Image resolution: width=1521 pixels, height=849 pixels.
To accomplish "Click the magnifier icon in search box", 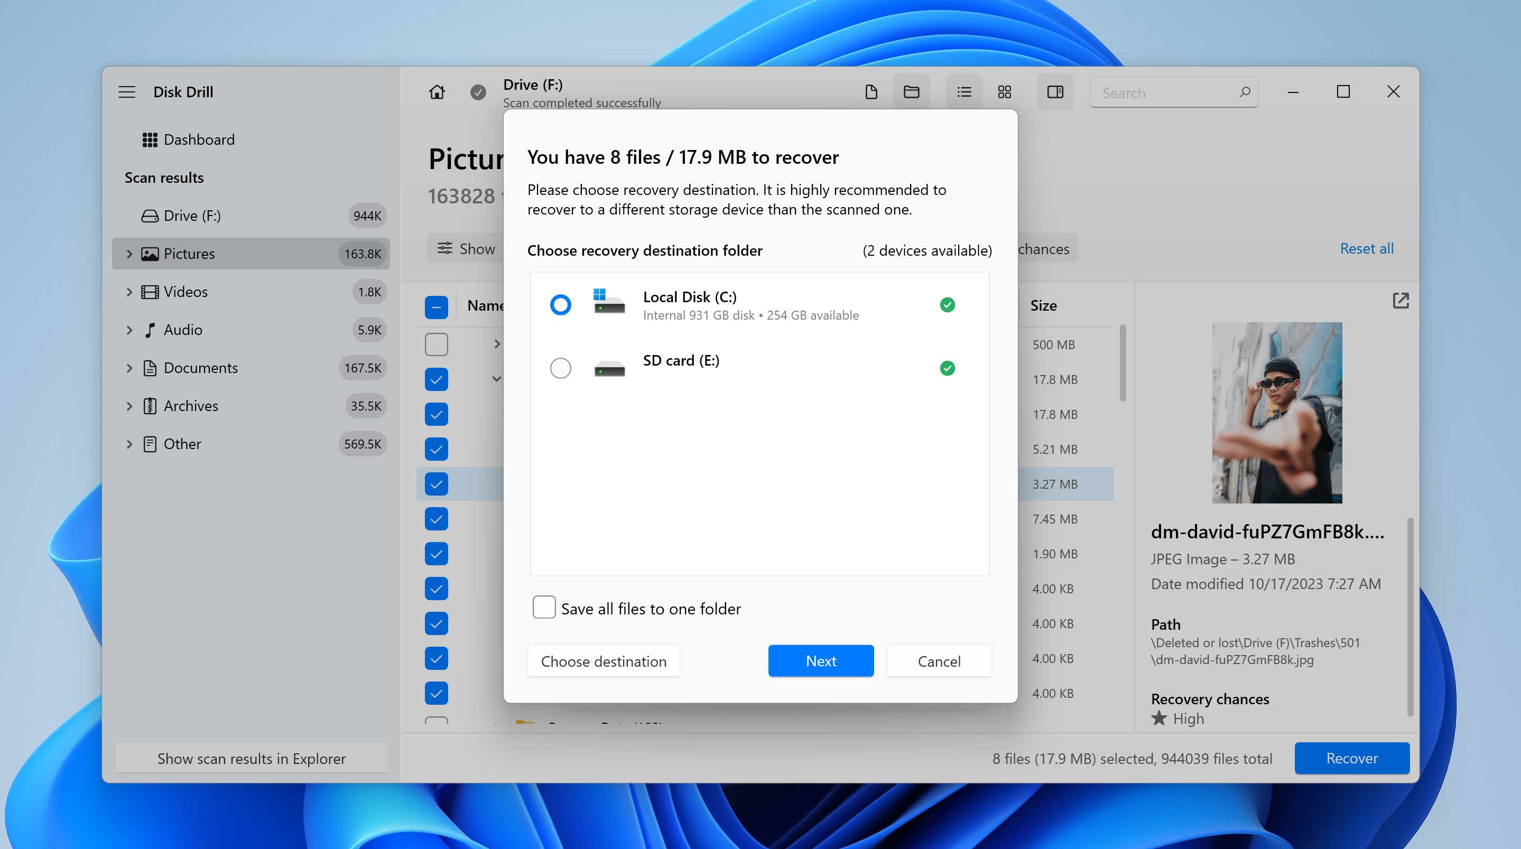I will (x=1244, y=92).
